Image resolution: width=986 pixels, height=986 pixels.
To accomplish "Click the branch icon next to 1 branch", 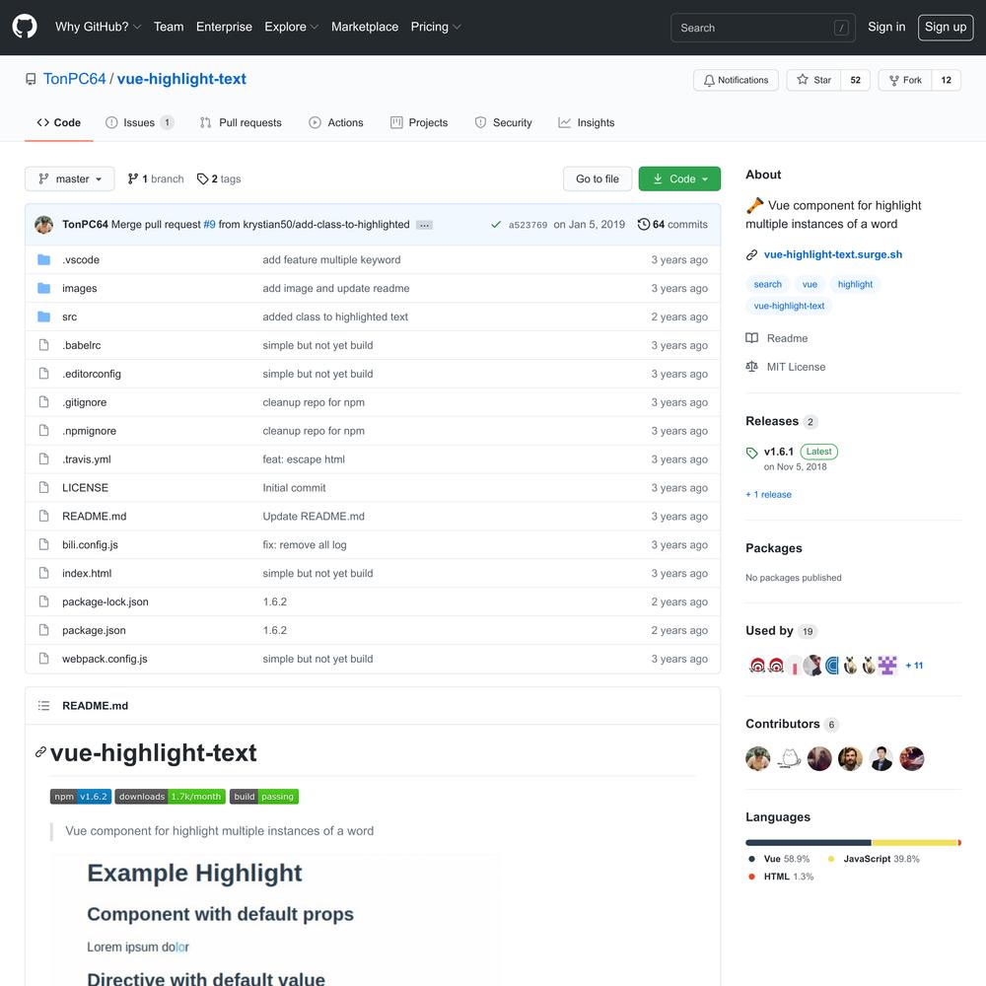I will [133, 179].
